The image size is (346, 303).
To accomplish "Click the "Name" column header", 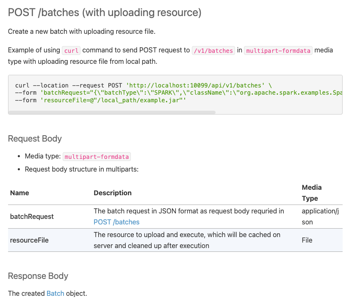I will pyautogui.click(x=19, y=193).
